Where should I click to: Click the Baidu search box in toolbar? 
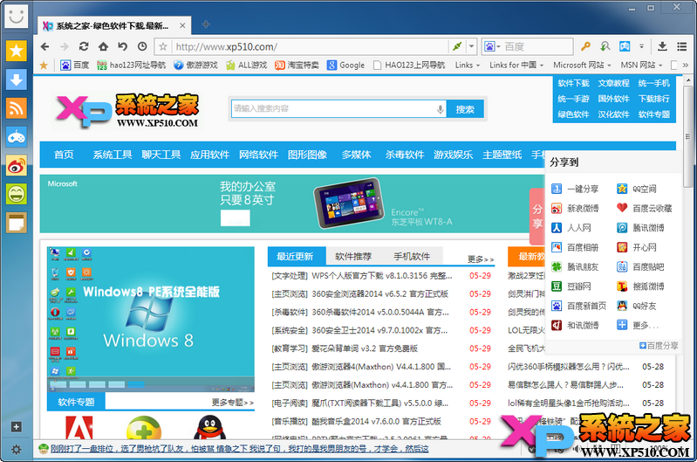[537, 46]
